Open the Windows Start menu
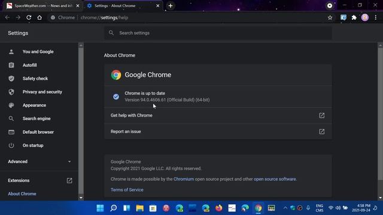The image size is (383, 215). point(100,208)
